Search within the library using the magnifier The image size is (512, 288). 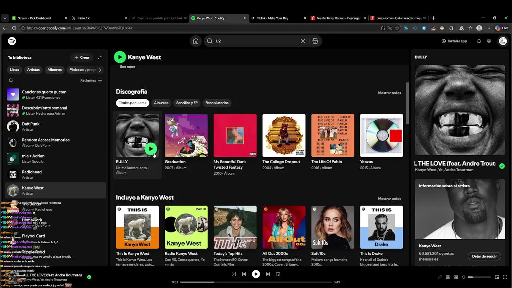pyautogui.click(x=11, y=80)
